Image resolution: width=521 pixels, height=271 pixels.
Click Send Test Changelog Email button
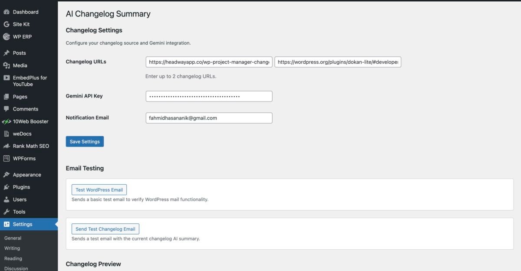[x=106, y=229]
